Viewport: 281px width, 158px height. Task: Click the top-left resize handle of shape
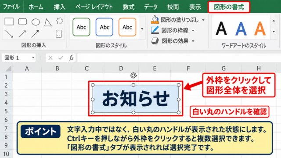tap(93, 85)
